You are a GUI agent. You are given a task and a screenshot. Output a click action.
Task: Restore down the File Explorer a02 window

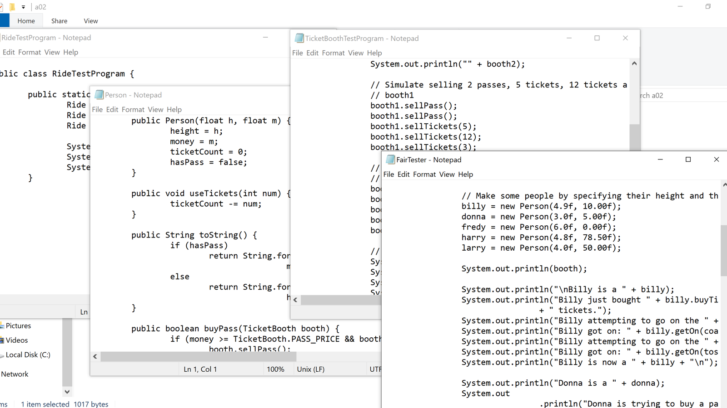coord(708,6)
